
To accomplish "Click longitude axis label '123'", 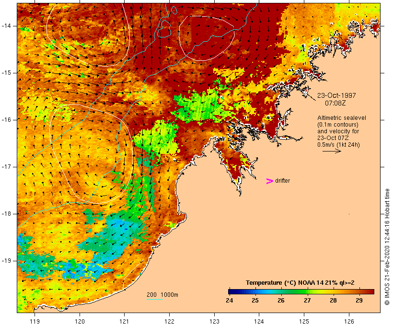I will [214, 321].
